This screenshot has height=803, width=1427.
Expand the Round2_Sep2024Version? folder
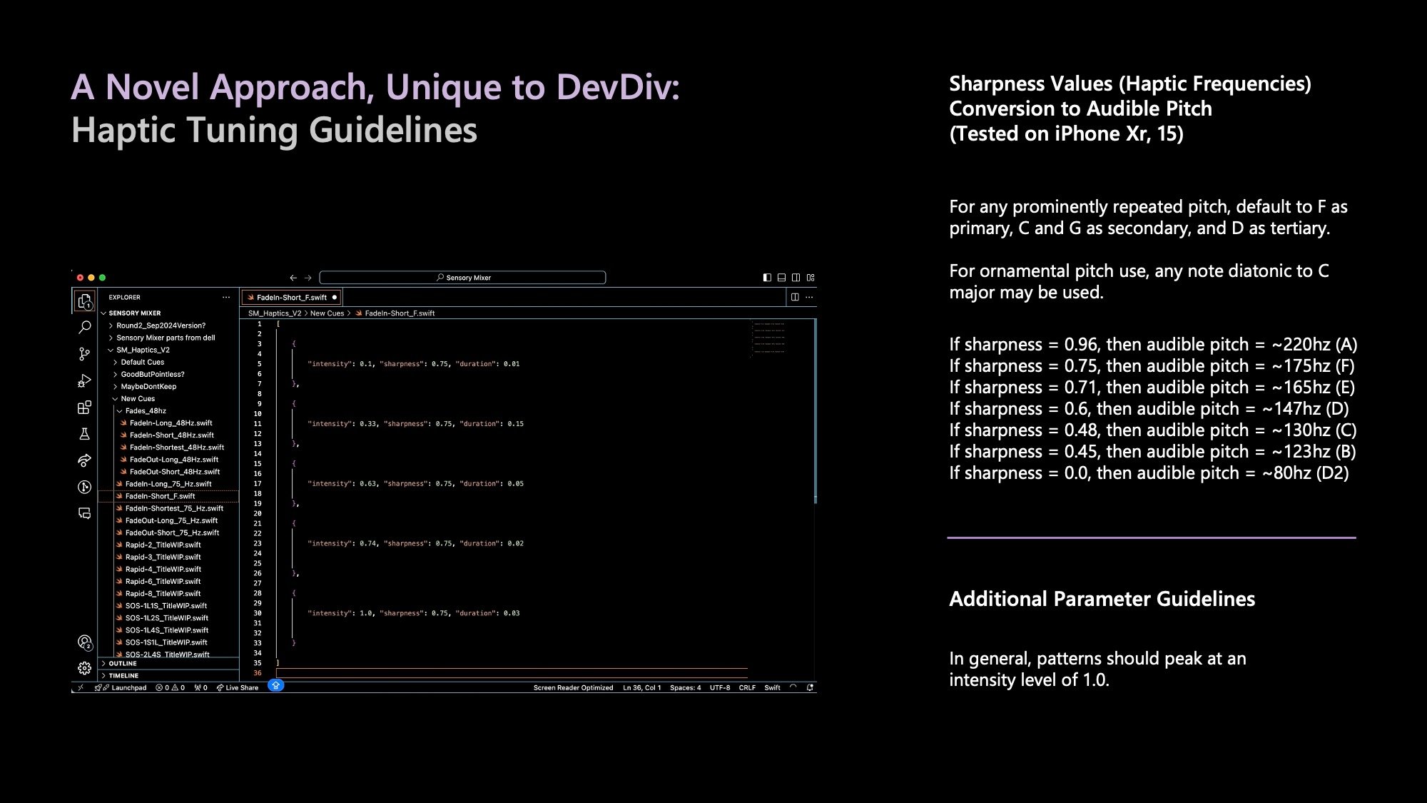[x=168, y=325]
